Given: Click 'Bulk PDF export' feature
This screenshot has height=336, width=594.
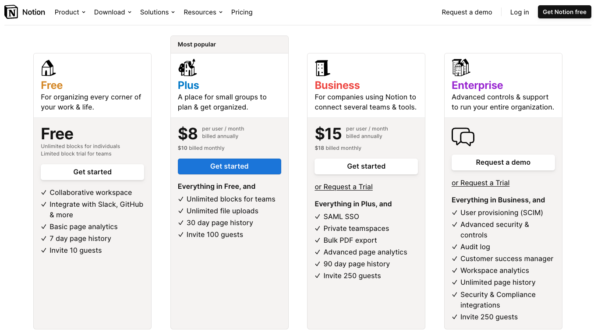Looking at the screenshot, I should click(350, 241).
